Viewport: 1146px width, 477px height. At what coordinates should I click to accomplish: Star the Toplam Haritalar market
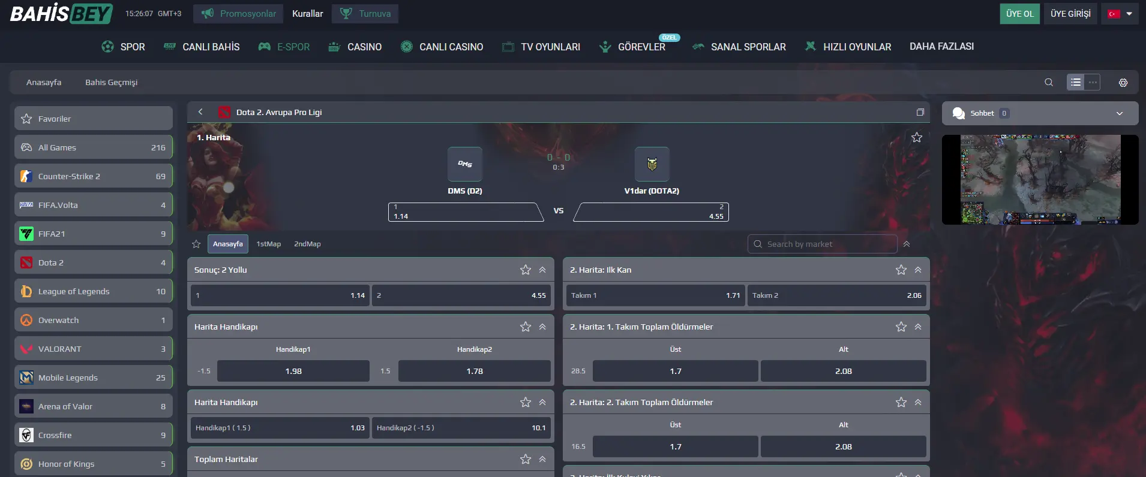pyautogui.click(x=526, y=459)
